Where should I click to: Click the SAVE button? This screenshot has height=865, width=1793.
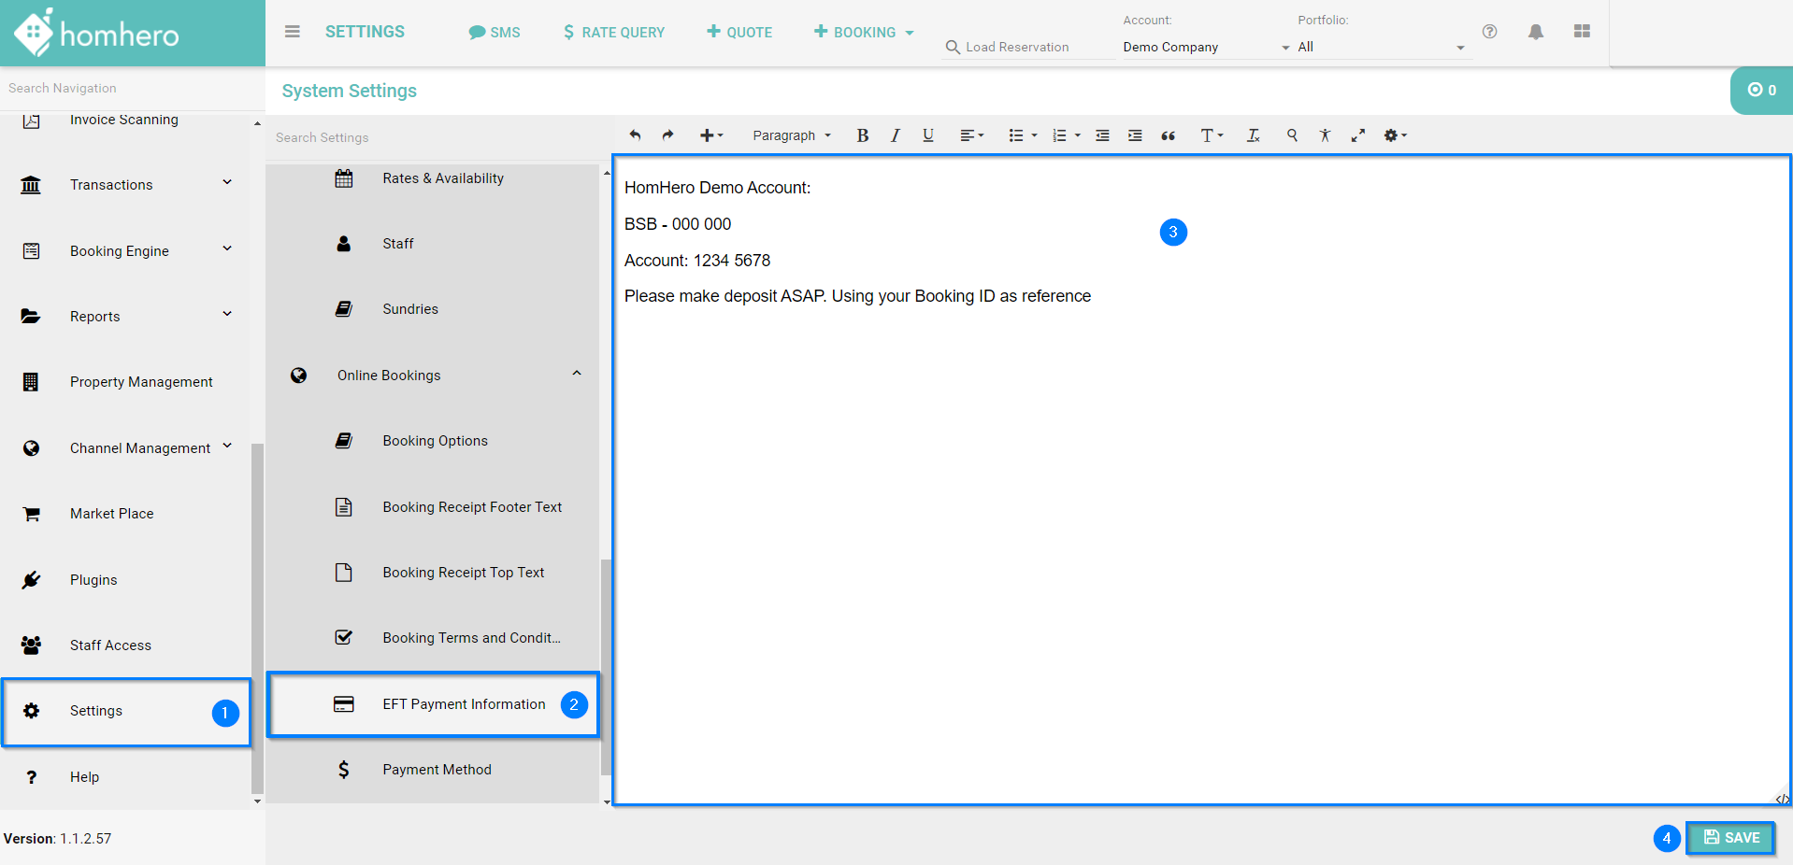[x=1730, y=838]
